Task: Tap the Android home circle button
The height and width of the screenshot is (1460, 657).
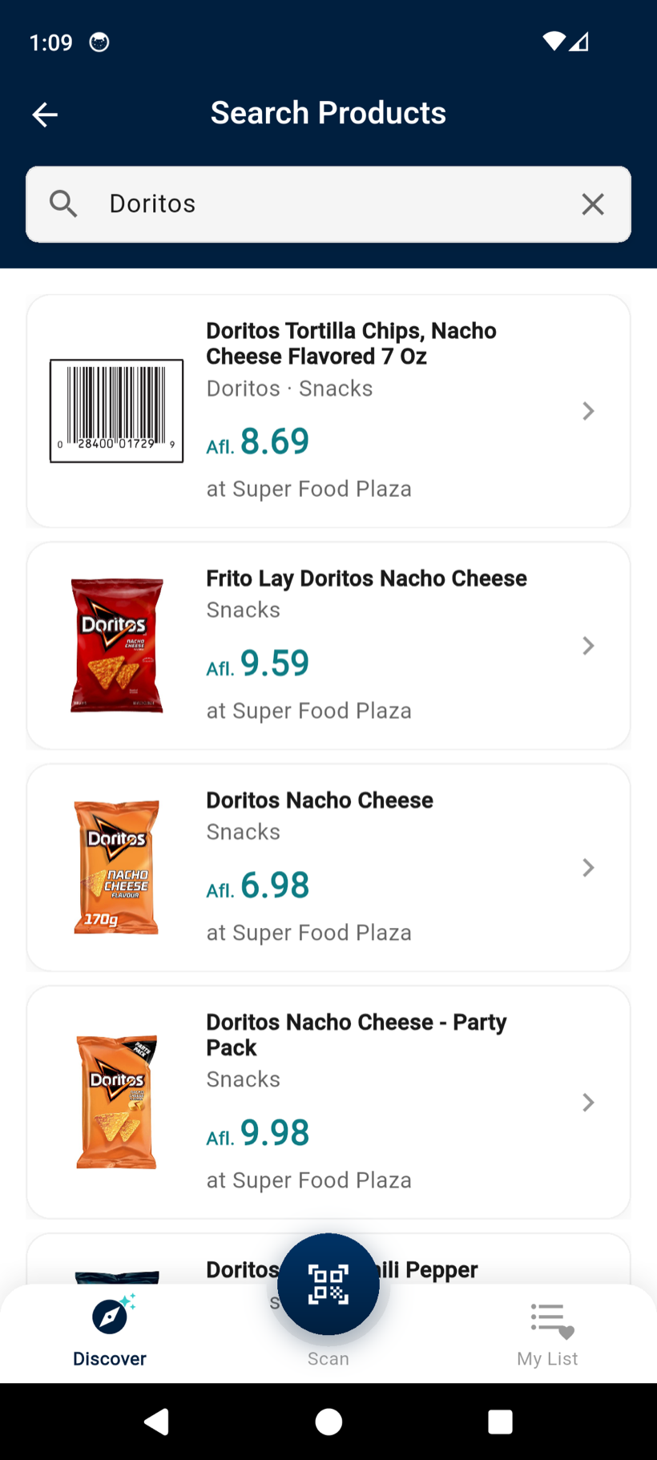Action: 328,1422
